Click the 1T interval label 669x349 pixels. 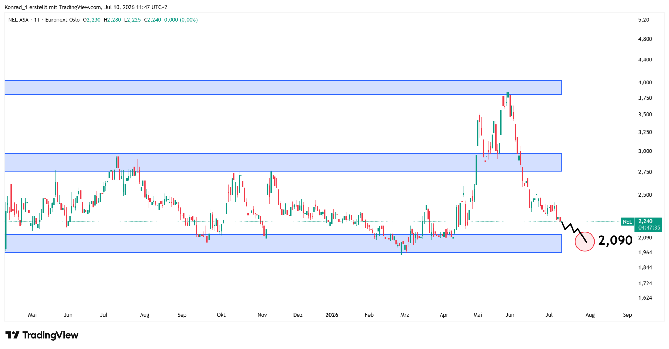pos(37,20)
